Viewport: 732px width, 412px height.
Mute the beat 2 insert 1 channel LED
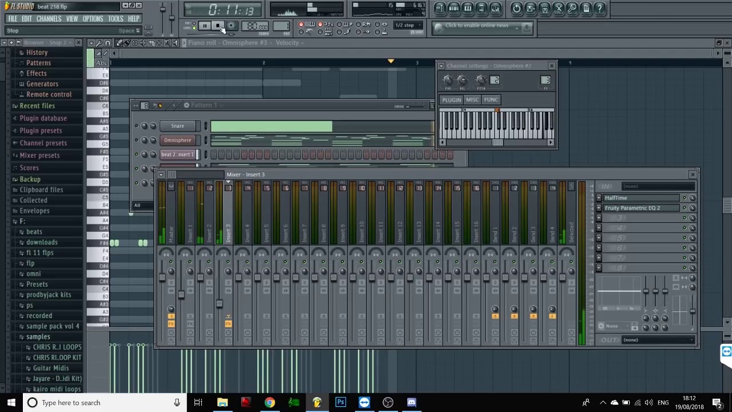[x=136, y=154]
